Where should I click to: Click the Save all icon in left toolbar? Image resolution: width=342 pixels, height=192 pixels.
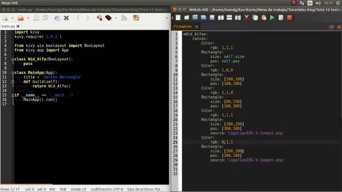point(45,18)
